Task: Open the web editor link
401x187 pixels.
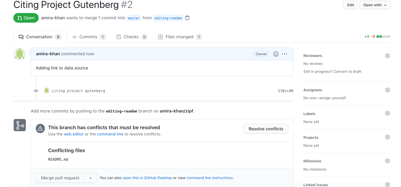Action: 74,134
